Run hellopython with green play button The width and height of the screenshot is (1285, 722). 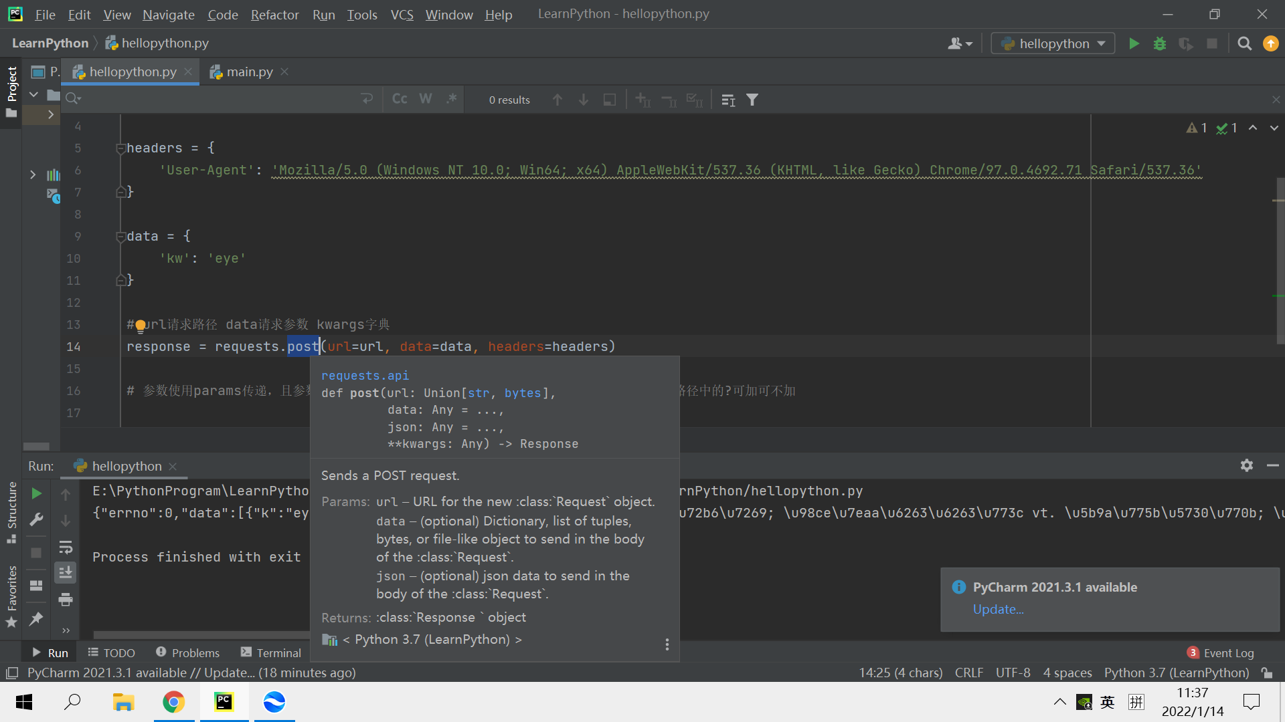[1134, 44]
